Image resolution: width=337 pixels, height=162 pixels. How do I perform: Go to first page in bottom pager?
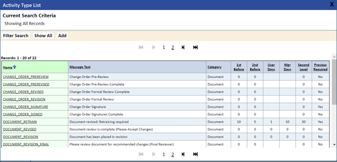coord(141,154)
